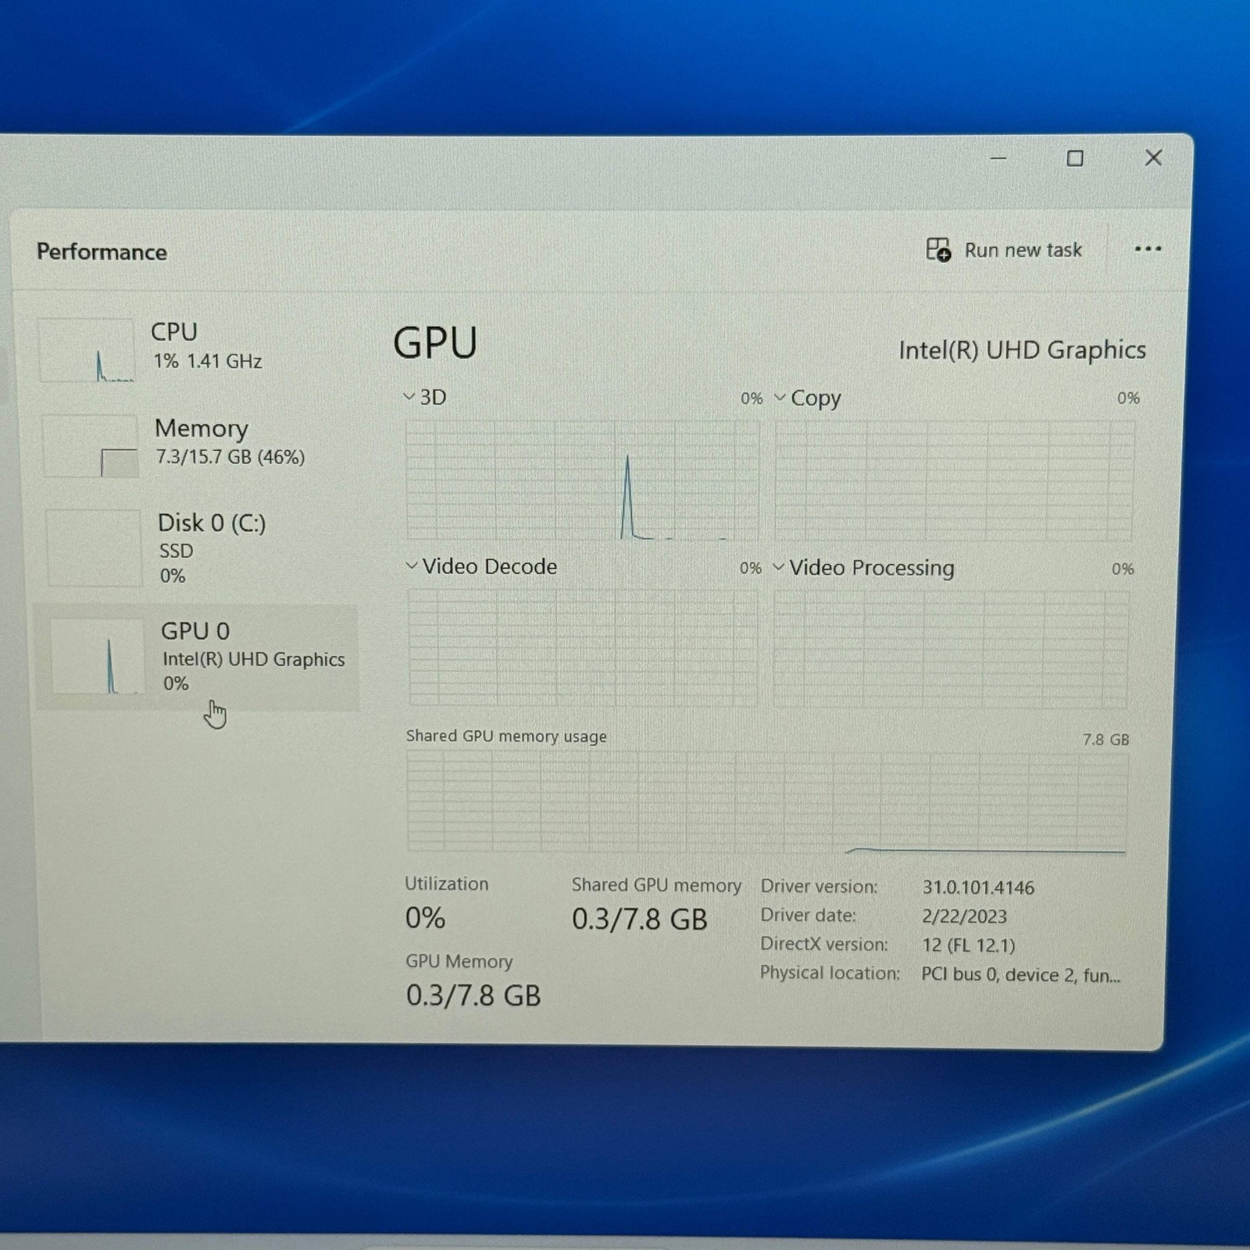Open the Video Decode engine dropdown
The height and width of the screenshot is (1250, 1250).
point(412,566)
